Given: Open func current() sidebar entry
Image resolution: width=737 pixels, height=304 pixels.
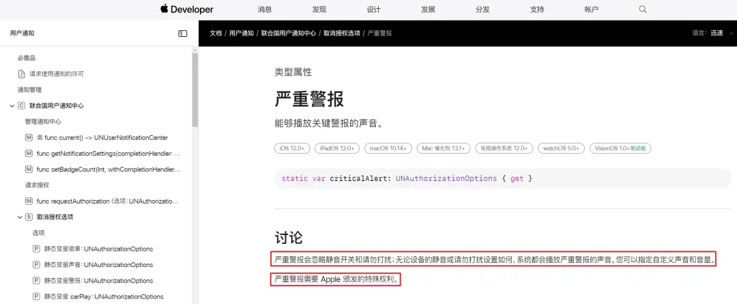Looking at the screenshot, I should (102, 137).
